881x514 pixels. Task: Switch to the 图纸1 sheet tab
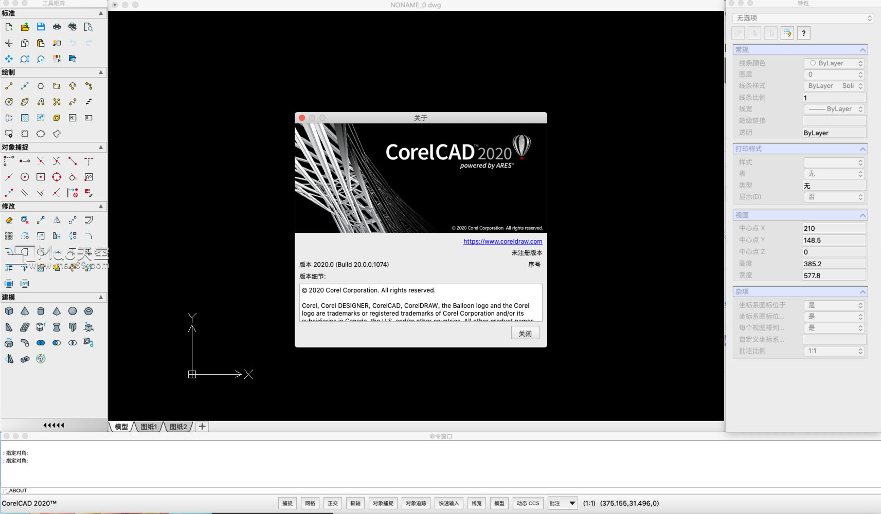(x=149, y=427)
